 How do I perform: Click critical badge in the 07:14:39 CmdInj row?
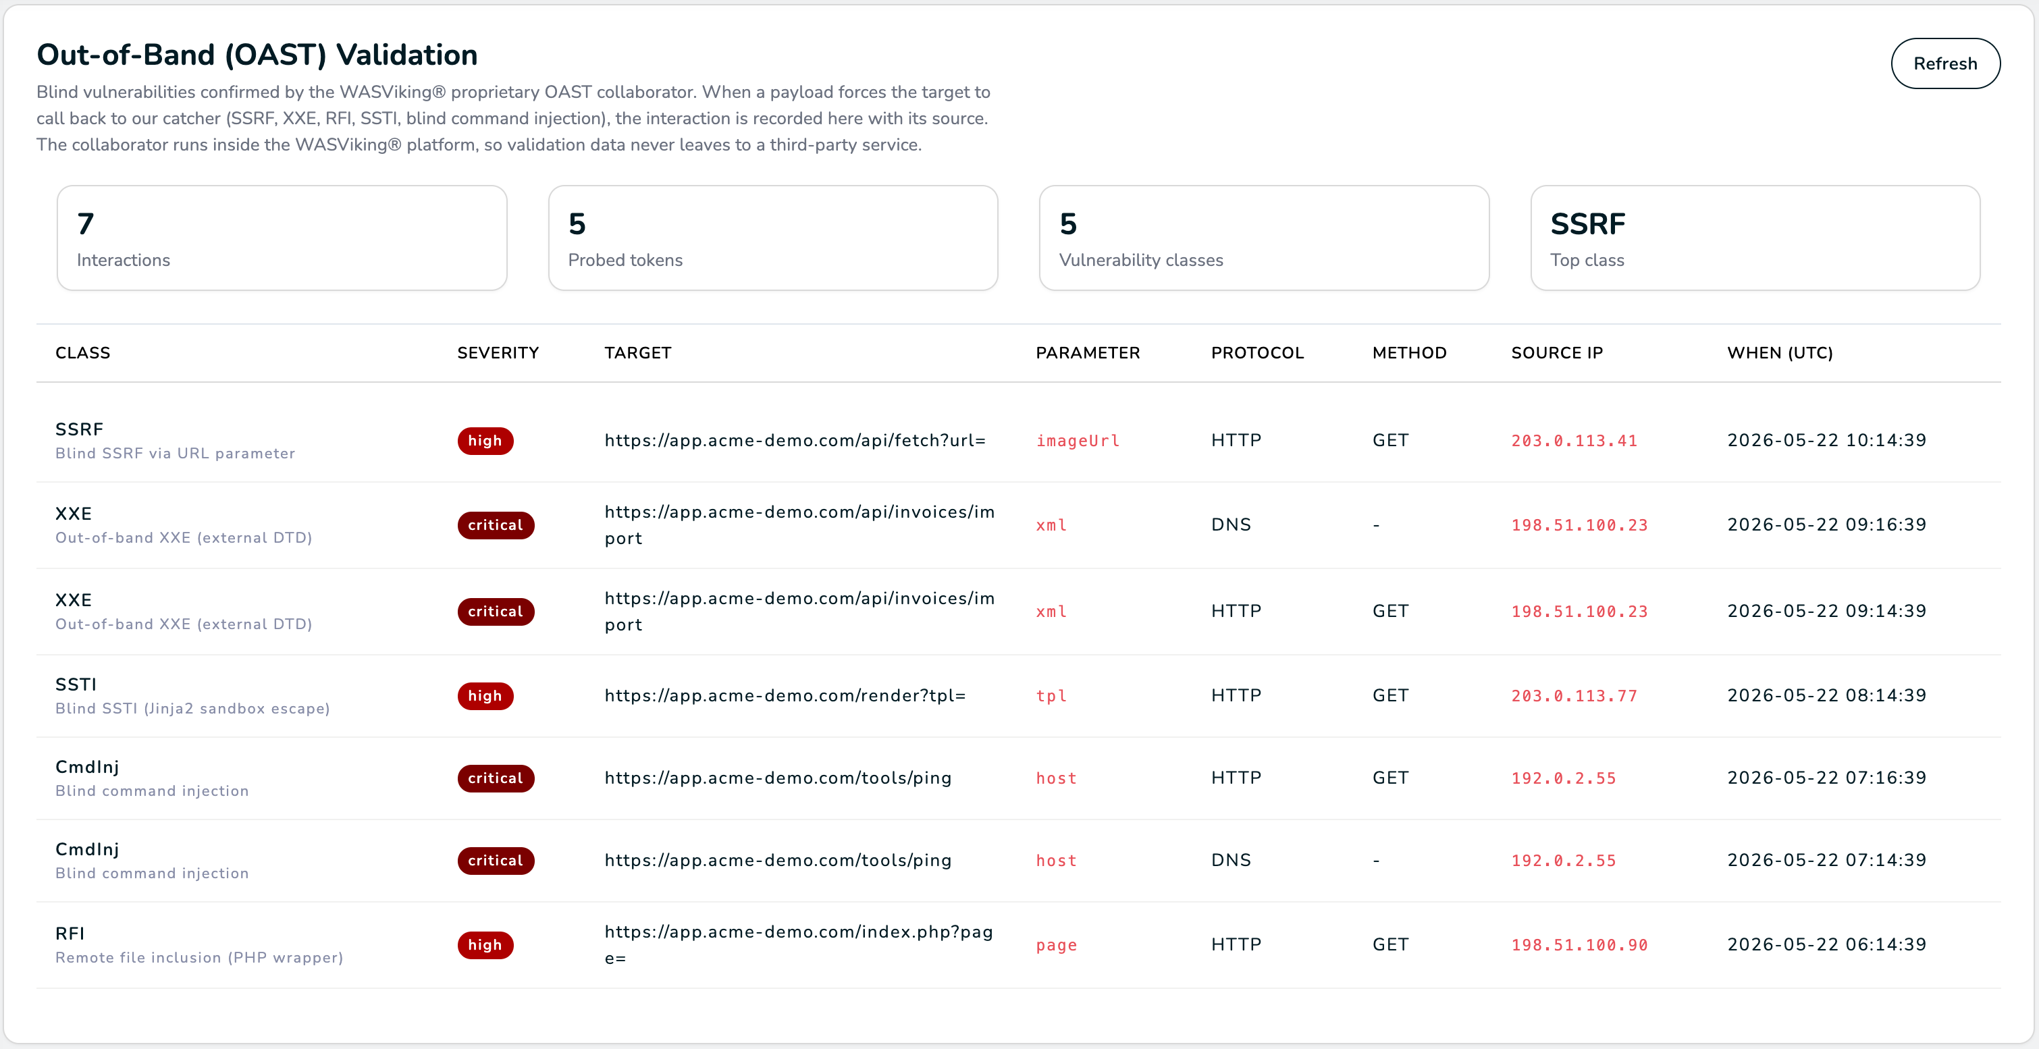[496, 861]
